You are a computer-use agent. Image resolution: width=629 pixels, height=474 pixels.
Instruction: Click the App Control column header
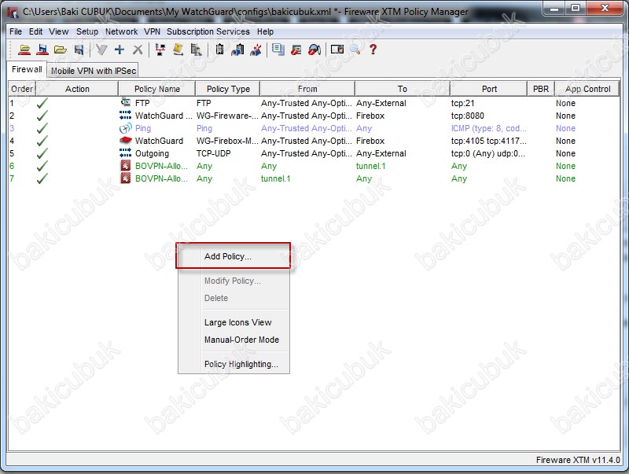click(587, 89)
